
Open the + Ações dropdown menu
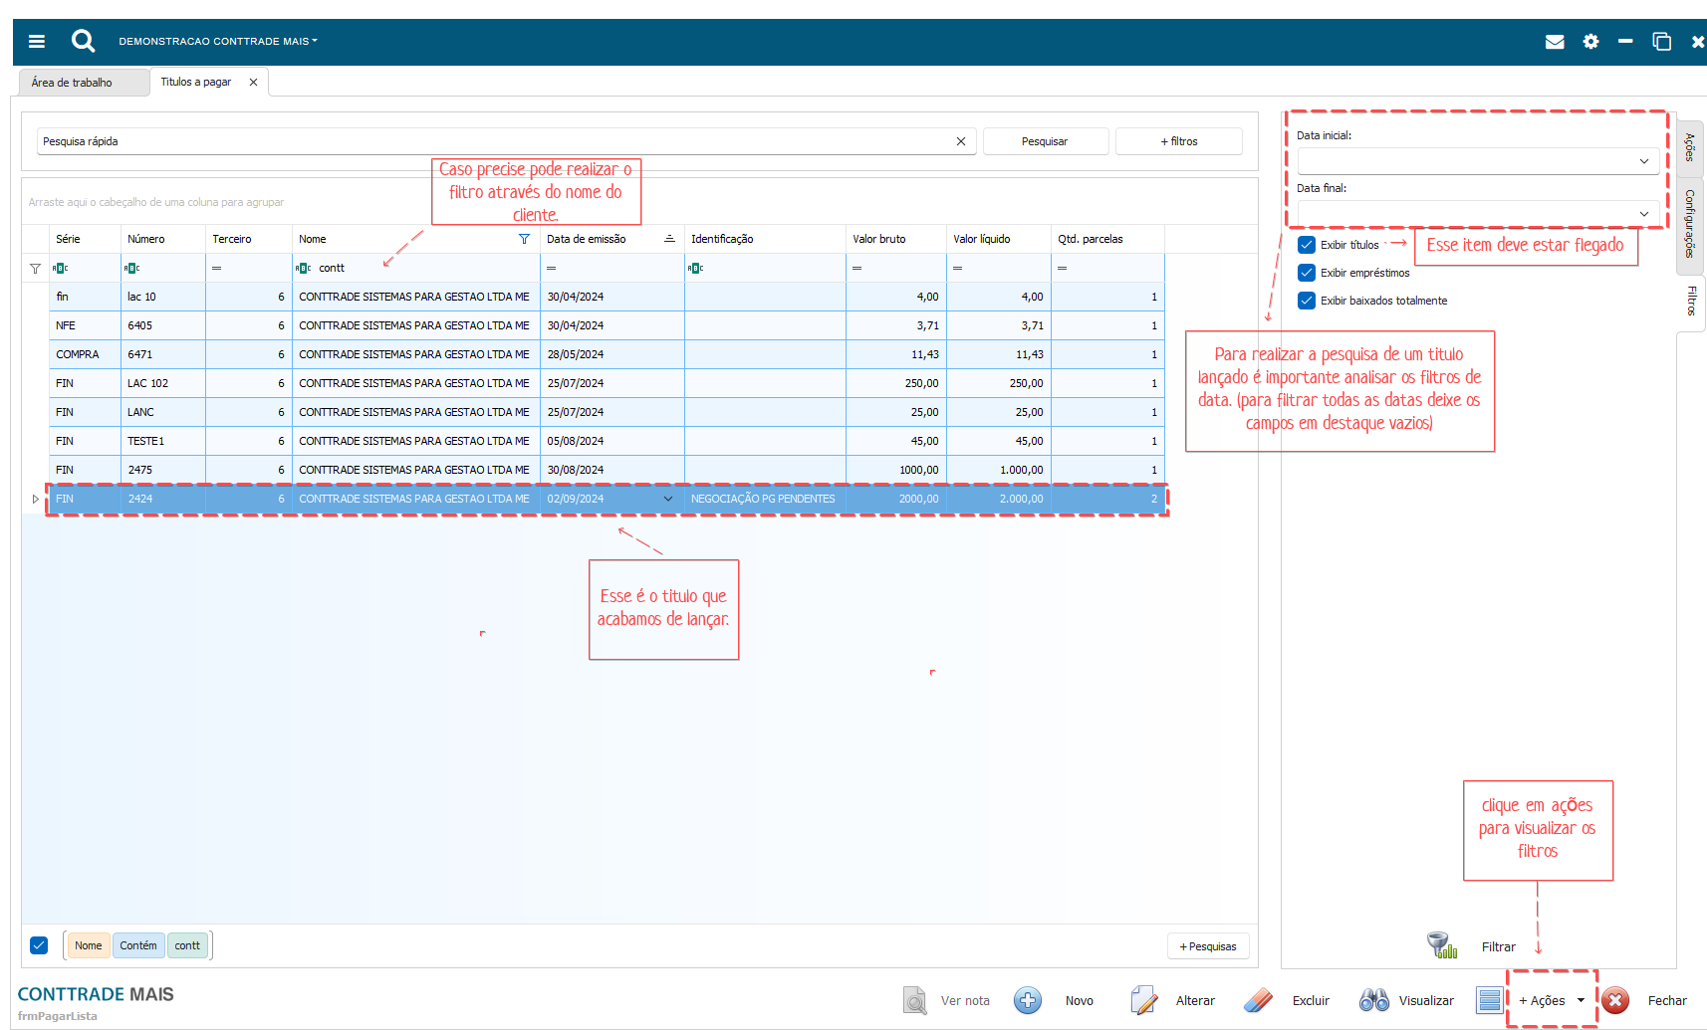tap(1552, 1000)
